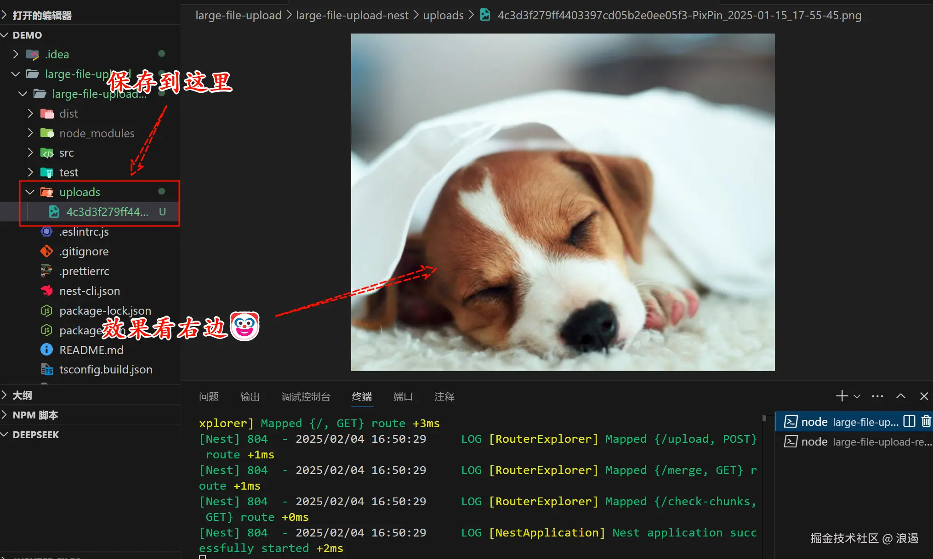933x559 pixels.
Task: Open the terminal launch profile dropdown arrow
Action: point(857,396)
